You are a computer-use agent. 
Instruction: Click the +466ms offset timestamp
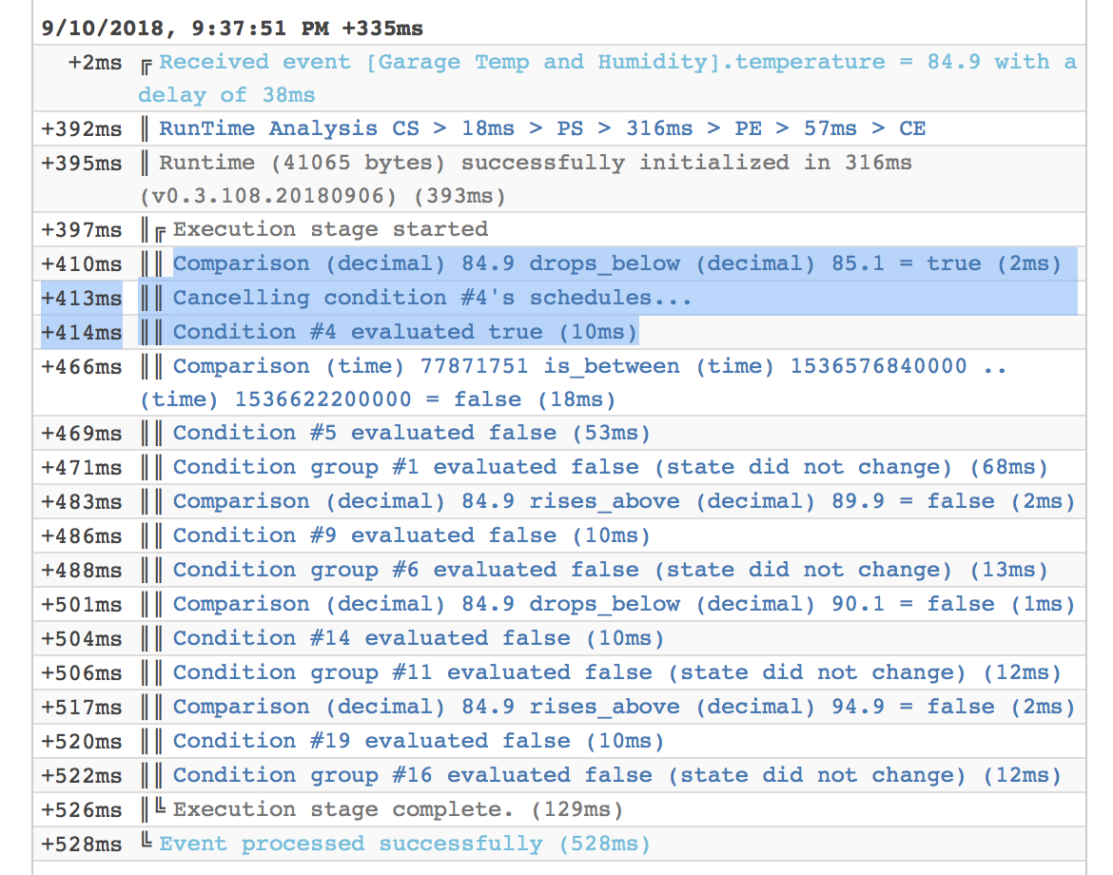pyautogui.click(x=82, y=367)
